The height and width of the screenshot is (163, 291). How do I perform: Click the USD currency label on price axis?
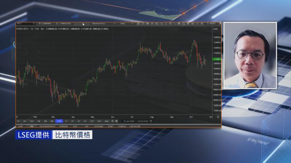click(215, 29)
